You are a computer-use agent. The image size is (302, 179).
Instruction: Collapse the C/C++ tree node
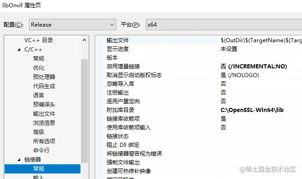(19, 50)
